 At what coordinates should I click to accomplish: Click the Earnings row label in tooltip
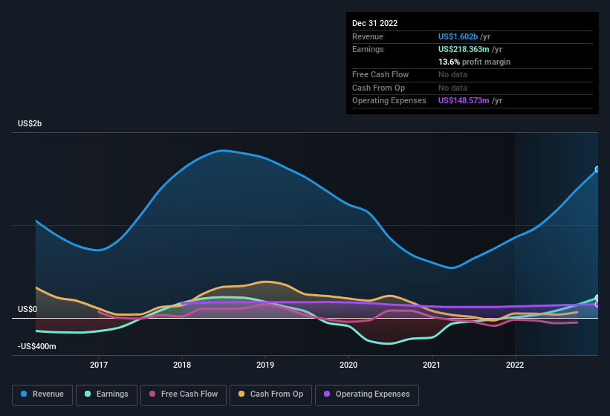point(368,49)
